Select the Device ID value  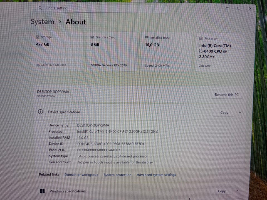[x=111, y=144]
